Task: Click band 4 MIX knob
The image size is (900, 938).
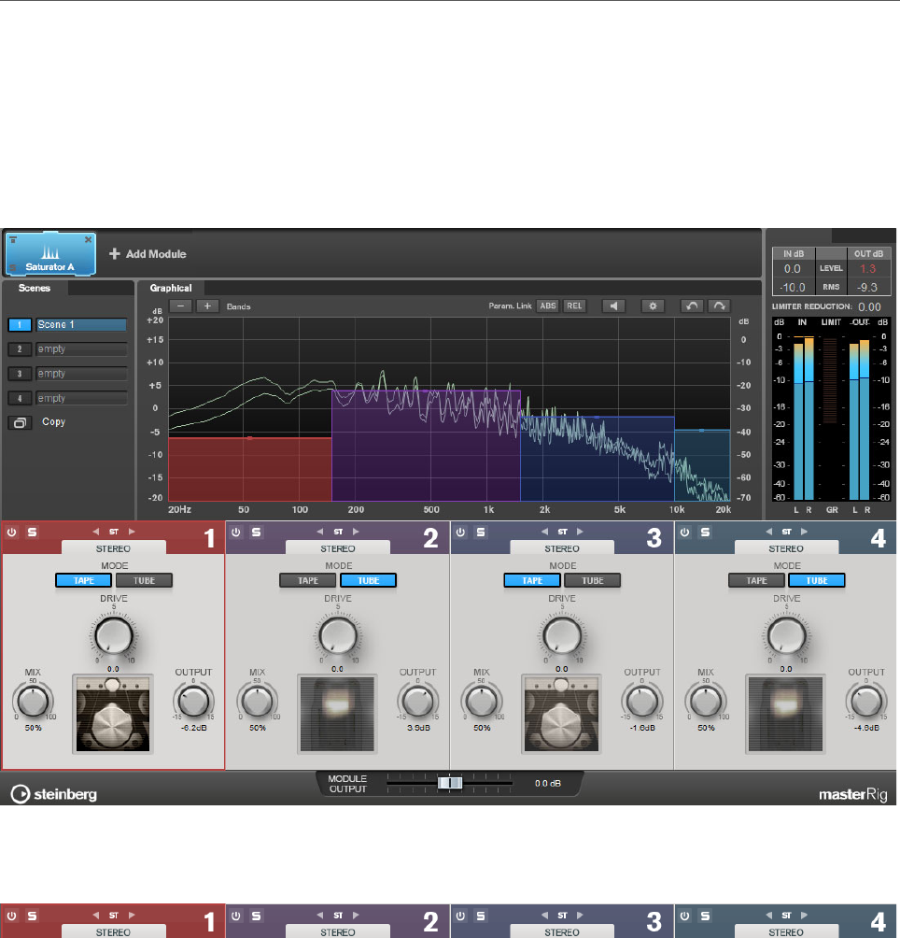Action: 706,702
